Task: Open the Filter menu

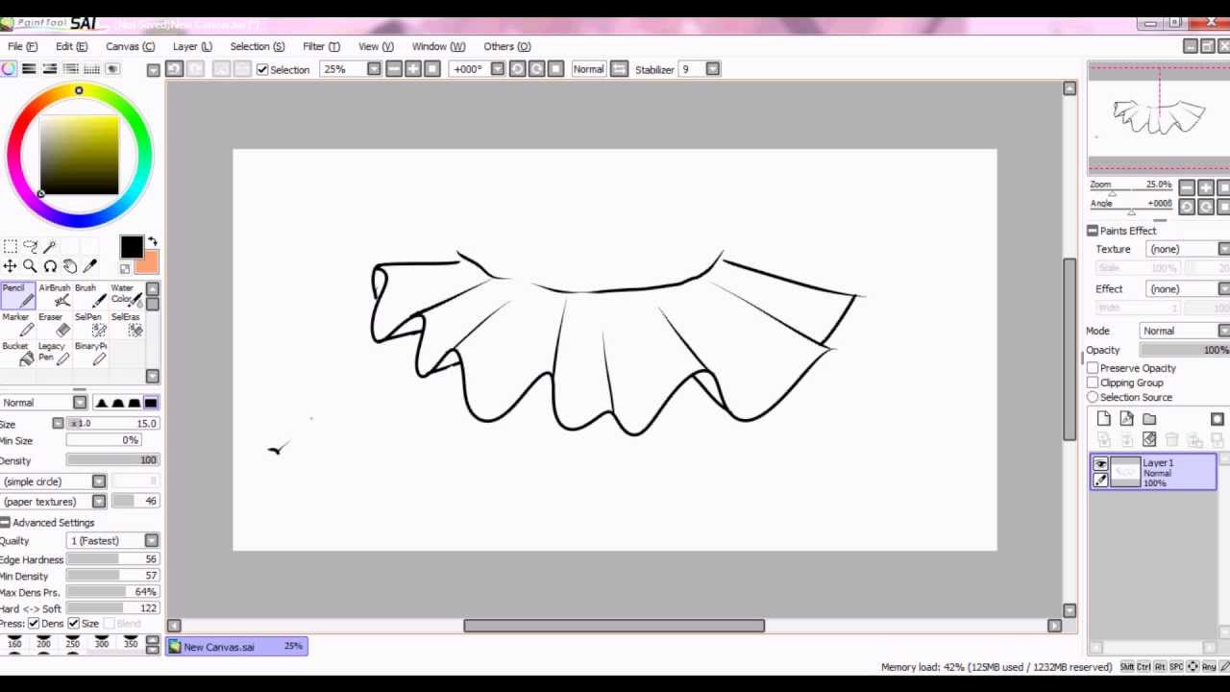Action: [x=321, y=46]
